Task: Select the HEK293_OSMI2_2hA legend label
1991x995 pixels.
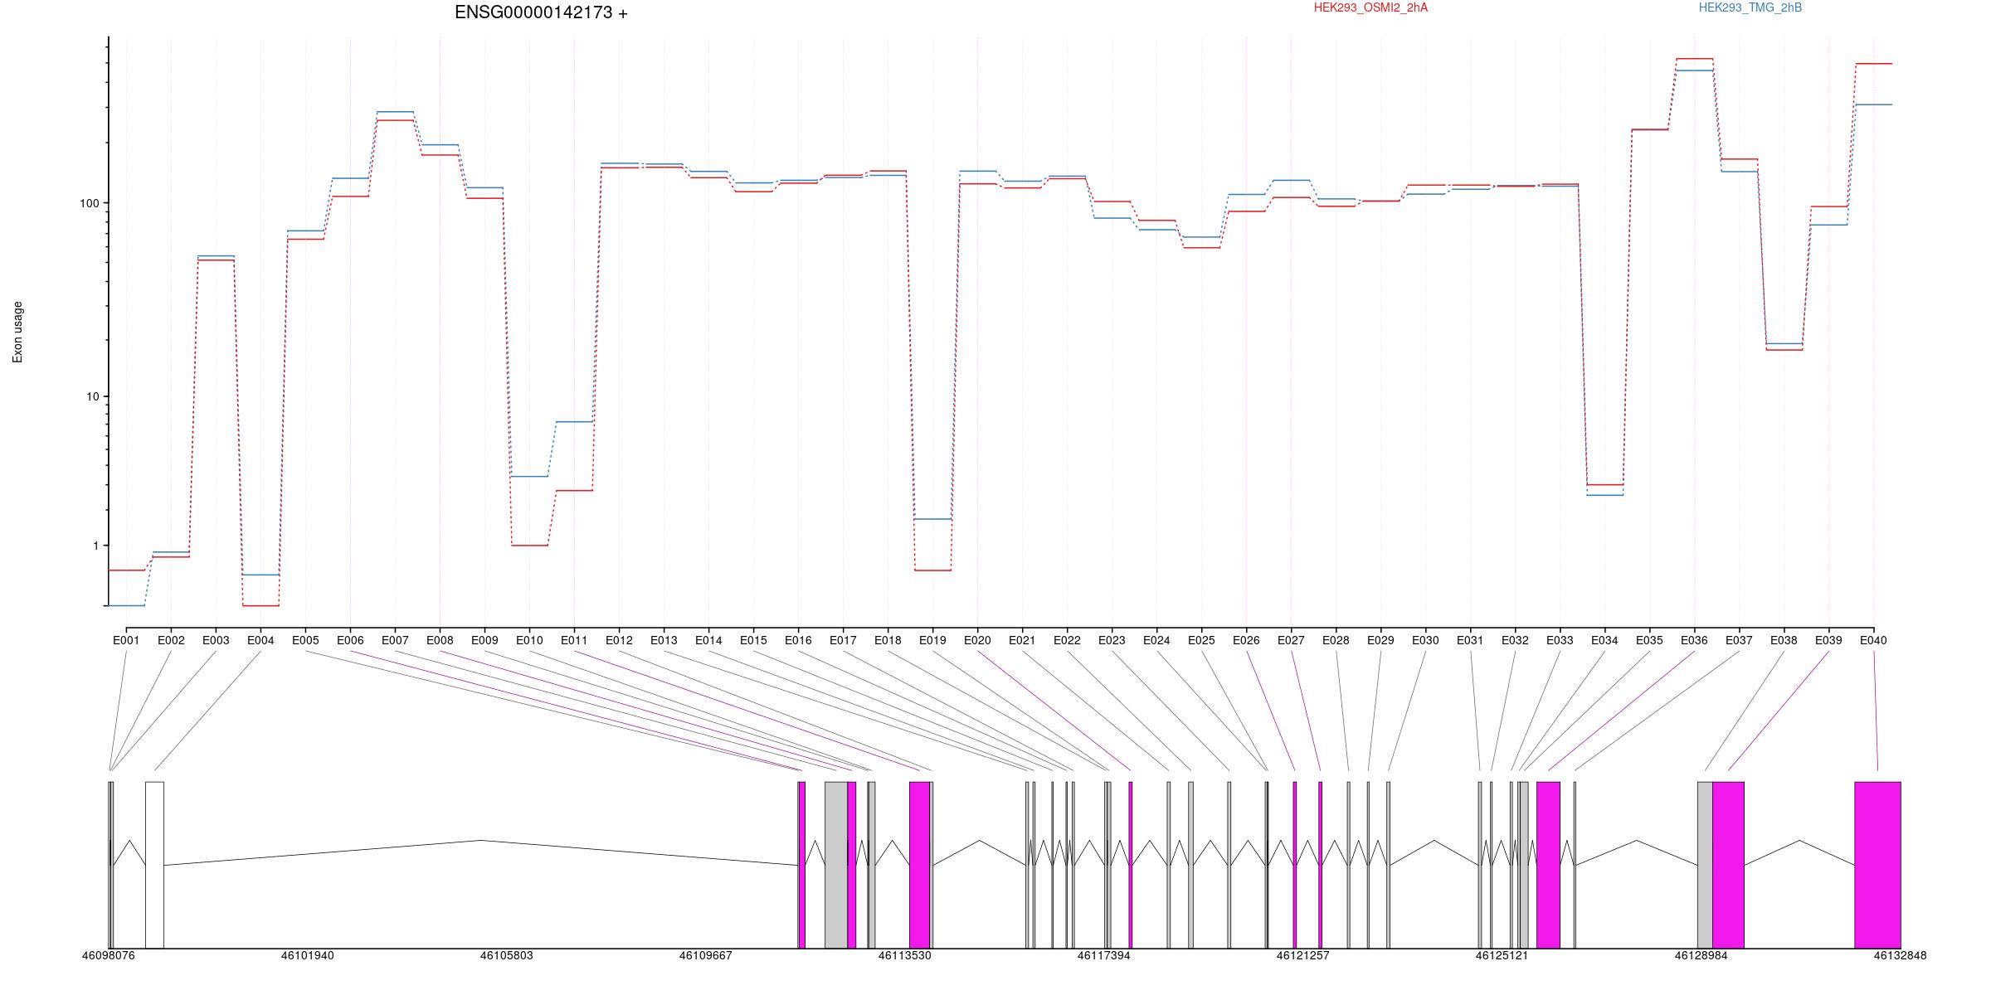Action: tap(1370, 7)
